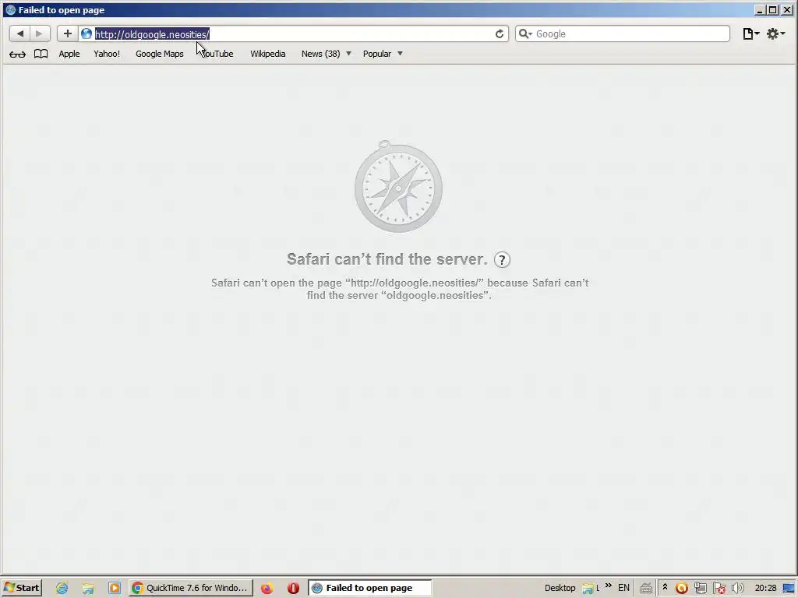Open Reading List glasses icon

(x=17, y=54)
